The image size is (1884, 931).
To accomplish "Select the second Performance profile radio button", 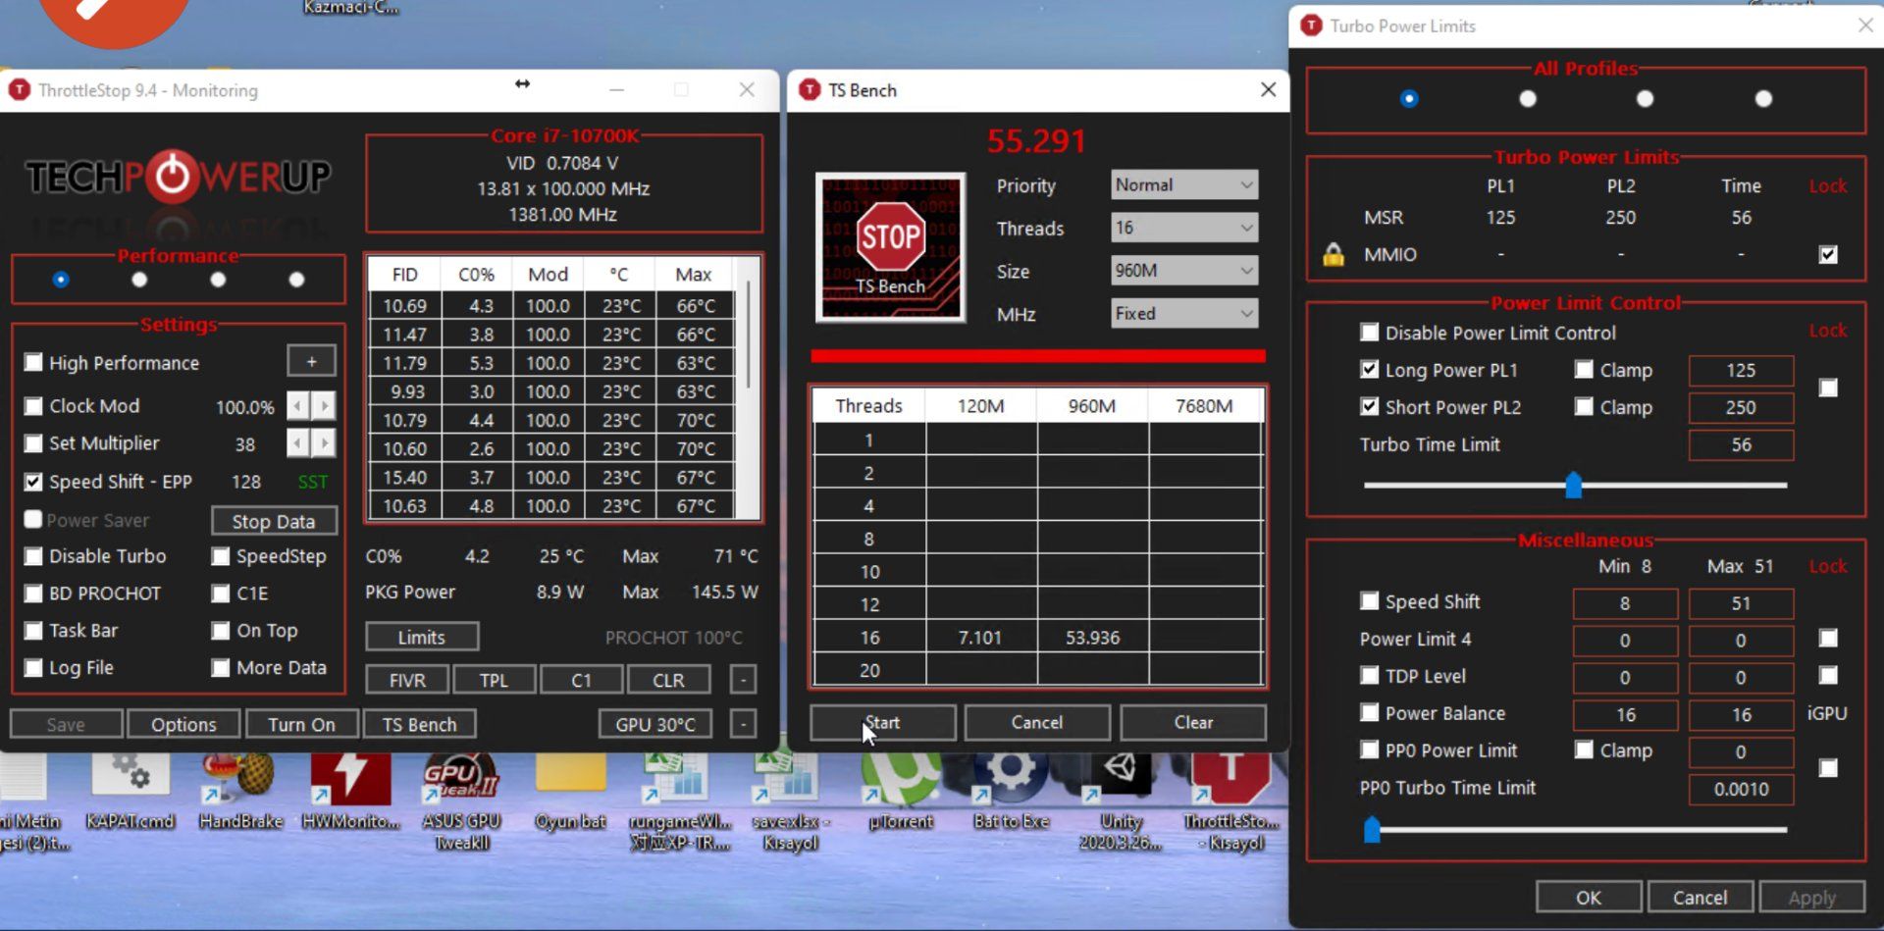I will pyautogui.click(x=139, y=280).
